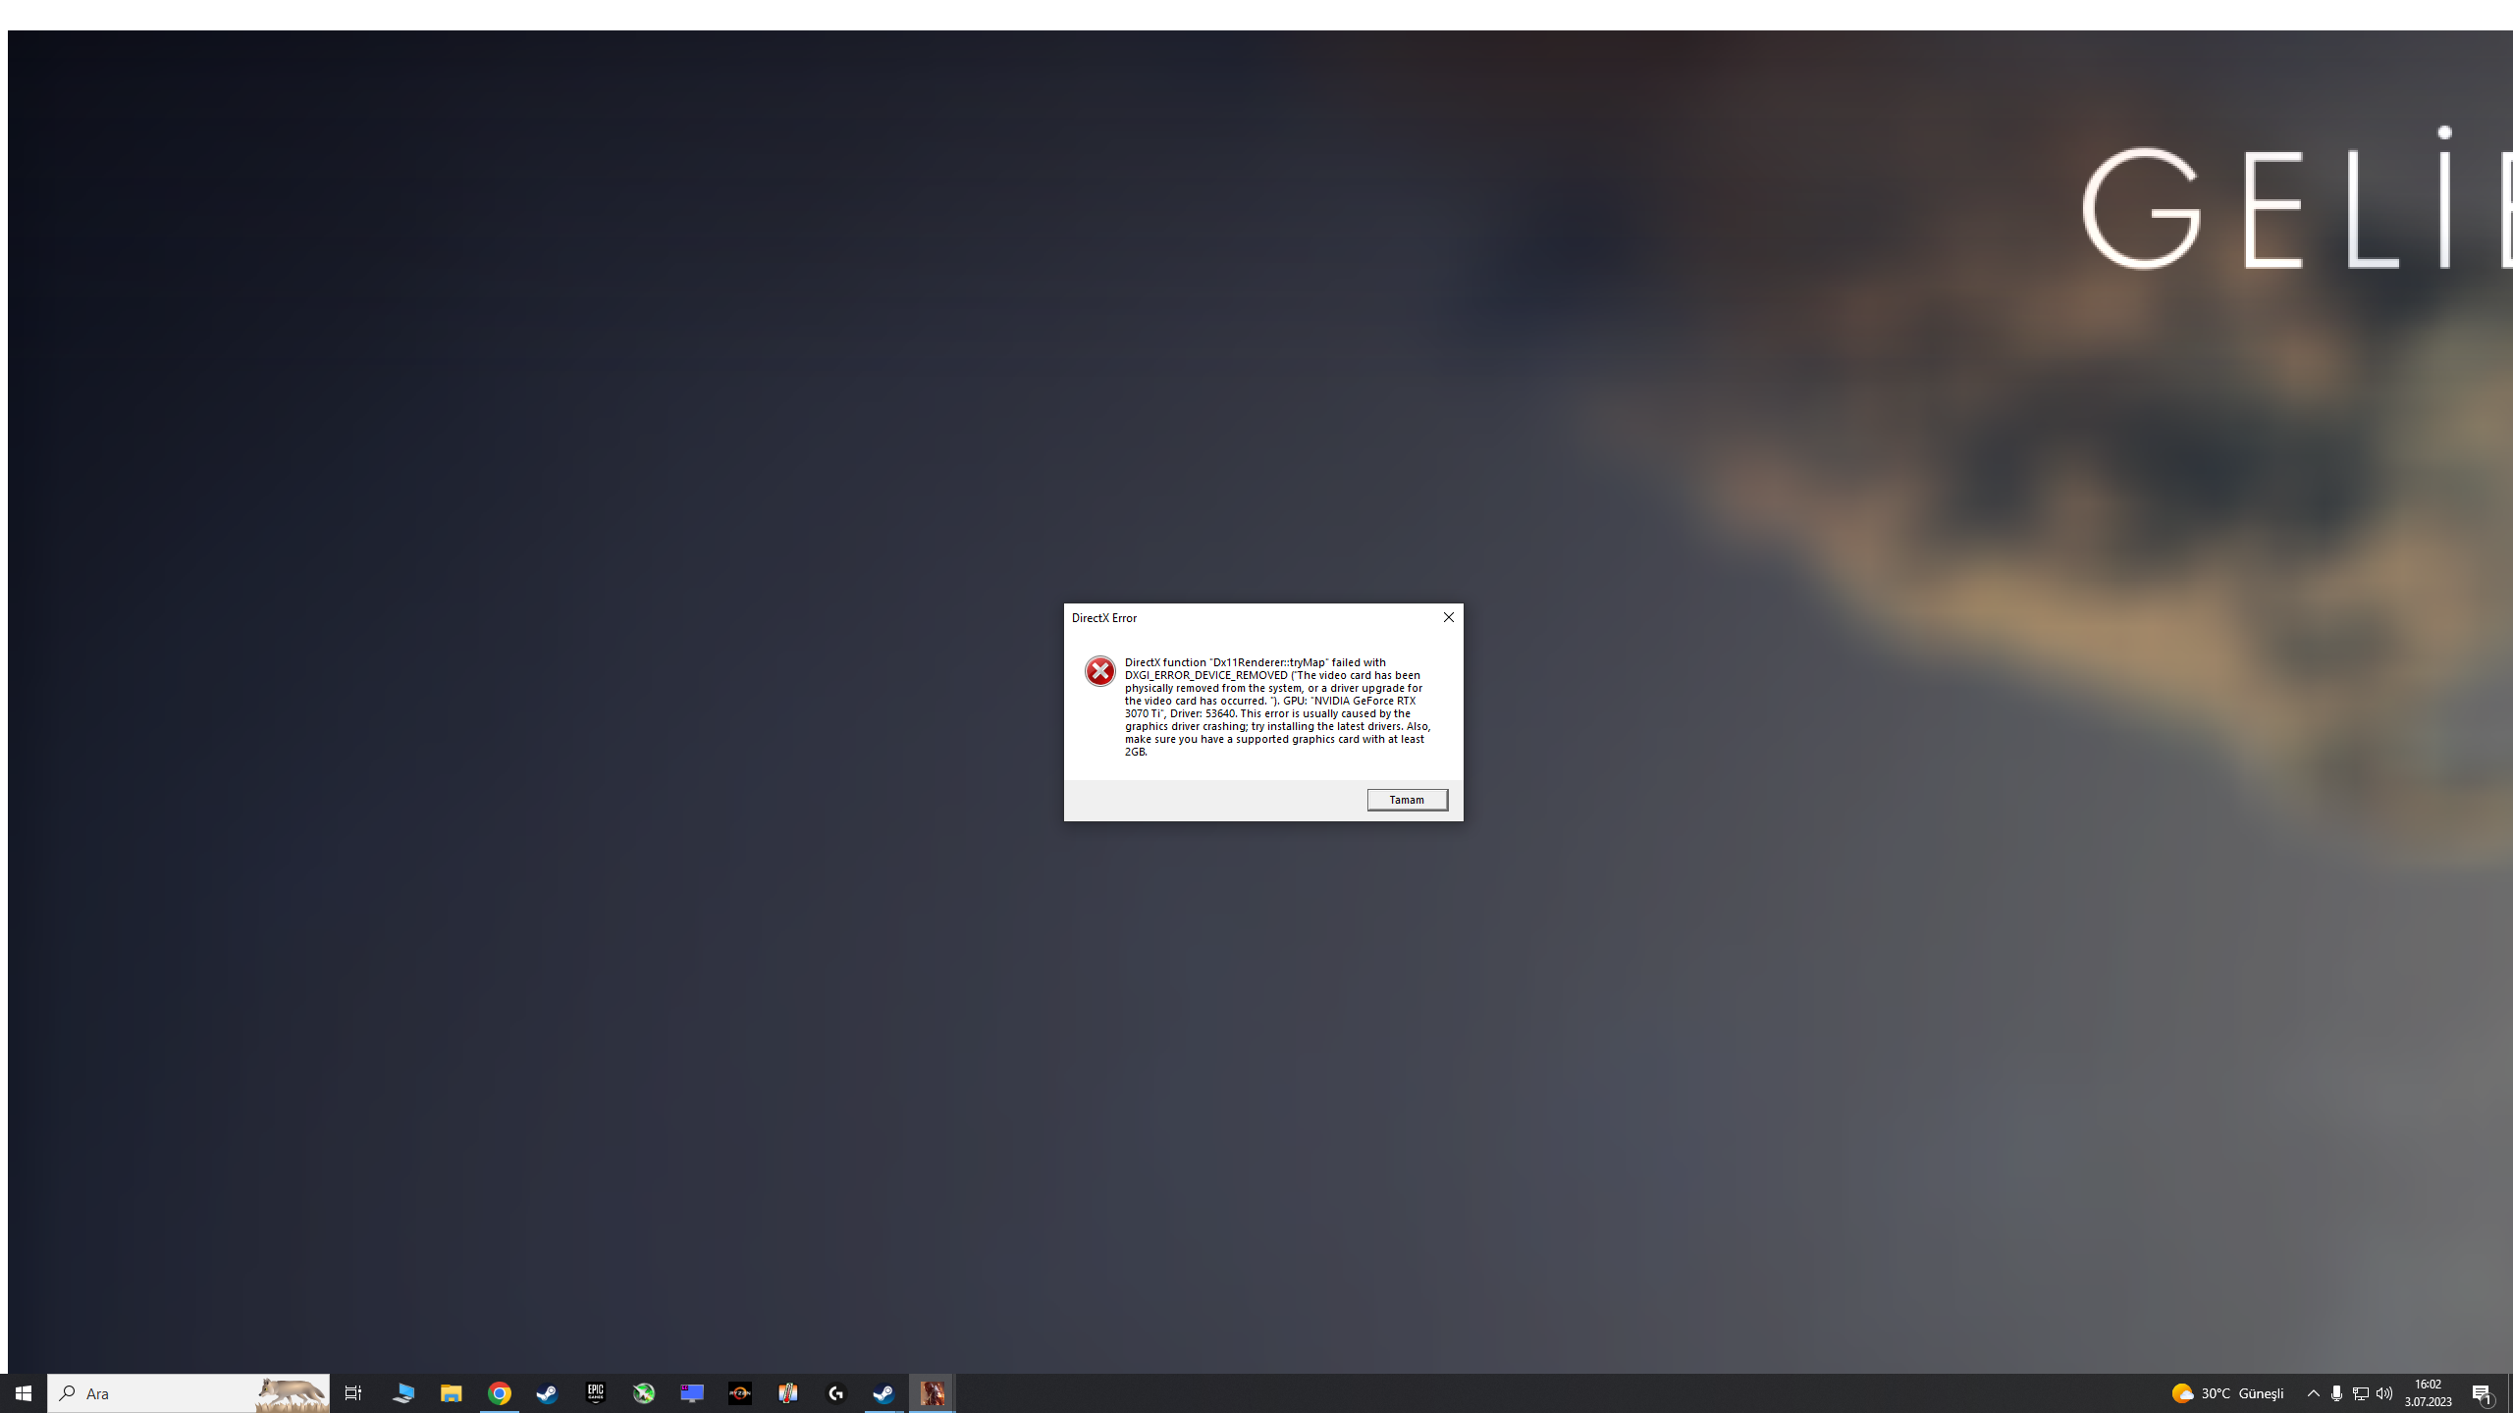Image resolution: width=2513 pixels, height=1413 pixels.
Task: Launch Epic Games Launcher from taskbar
Action: (595, 1393)
